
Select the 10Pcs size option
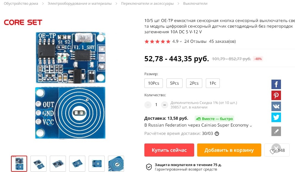coord(154,83)
